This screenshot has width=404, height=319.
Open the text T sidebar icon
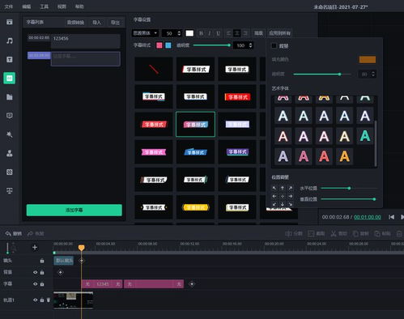10,59
